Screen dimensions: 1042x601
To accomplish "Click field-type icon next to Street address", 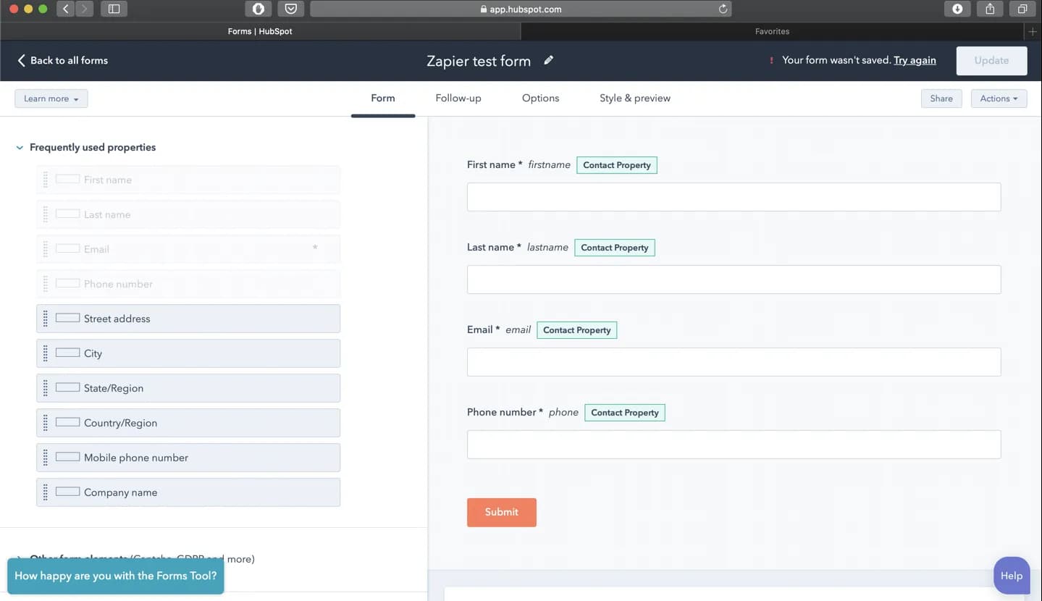I will pyautogui.click(x=67, y=318).
